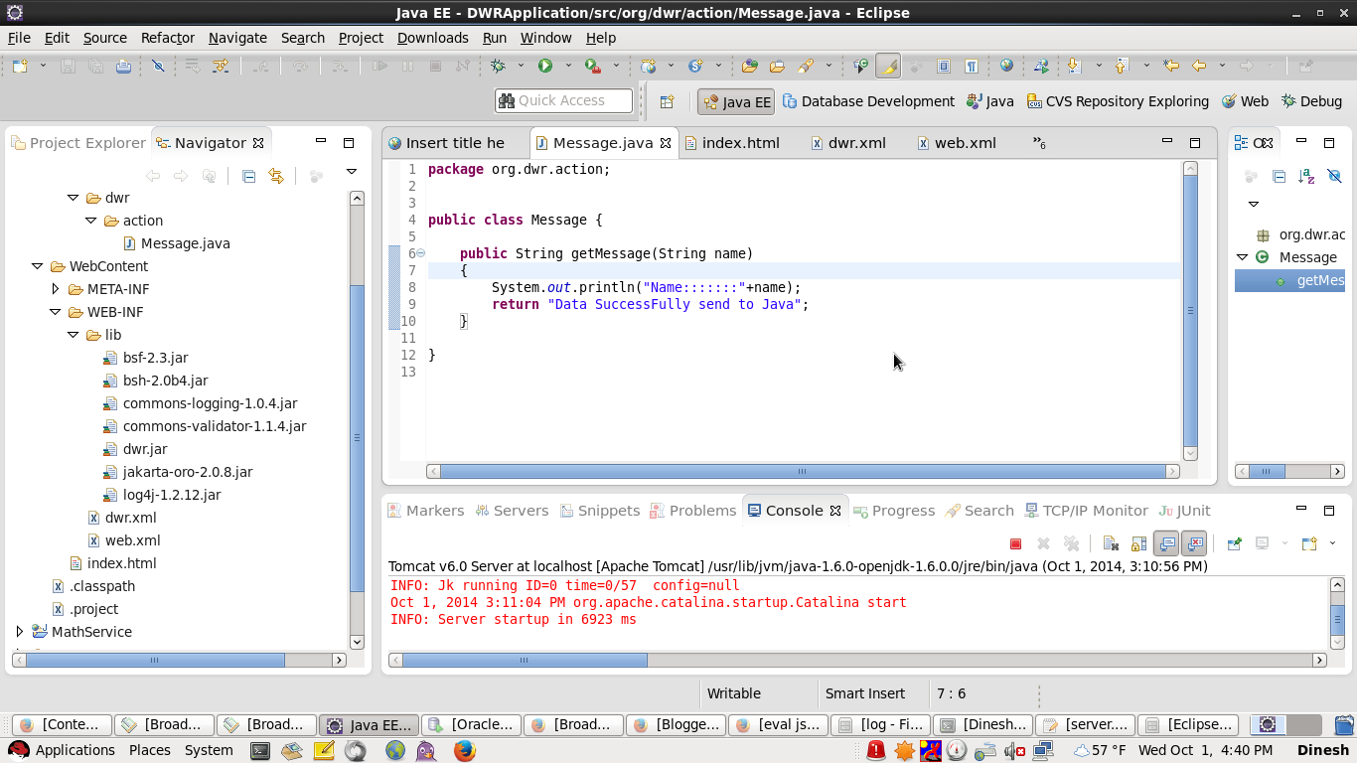
Task: Expand the META-INF folder
Action: coord(56,289)
